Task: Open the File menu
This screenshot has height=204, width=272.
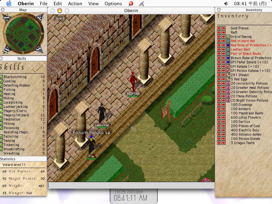Action: pos(43,4)
